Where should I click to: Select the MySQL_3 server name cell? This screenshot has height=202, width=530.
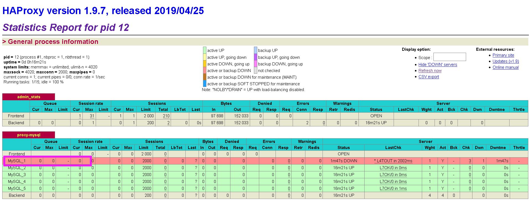[17, 175]
